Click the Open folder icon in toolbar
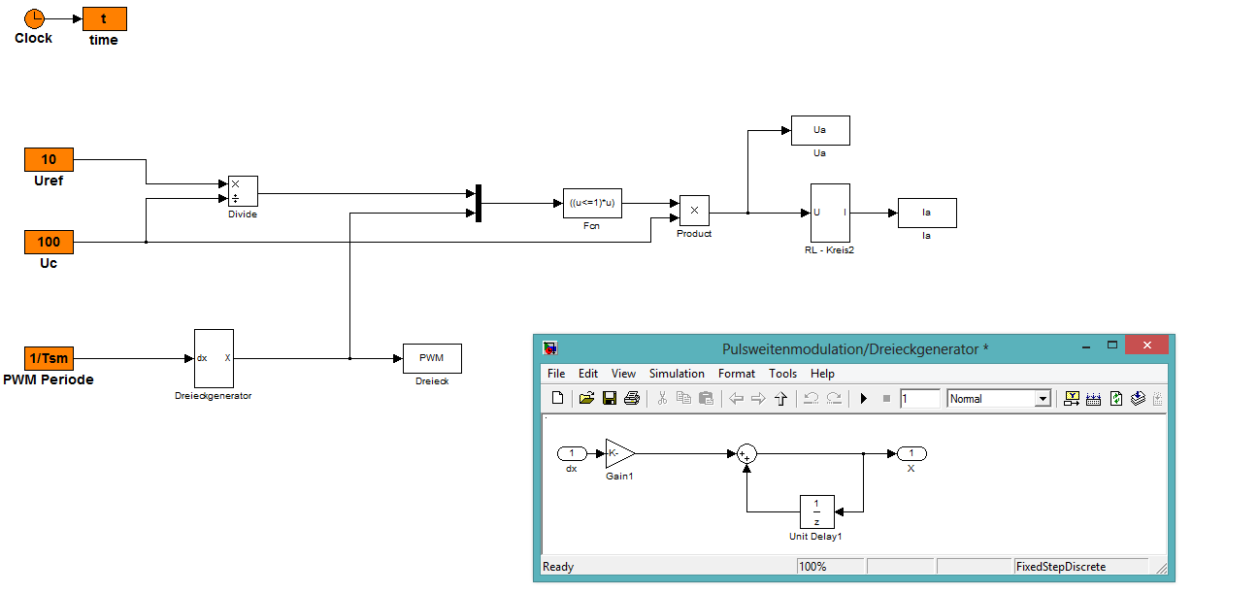The image size is (1259, 593). pos(586,398)
